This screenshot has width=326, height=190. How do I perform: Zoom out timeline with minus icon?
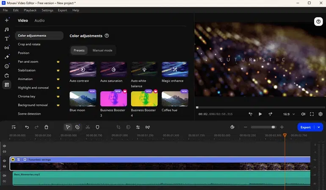point(246,127)
